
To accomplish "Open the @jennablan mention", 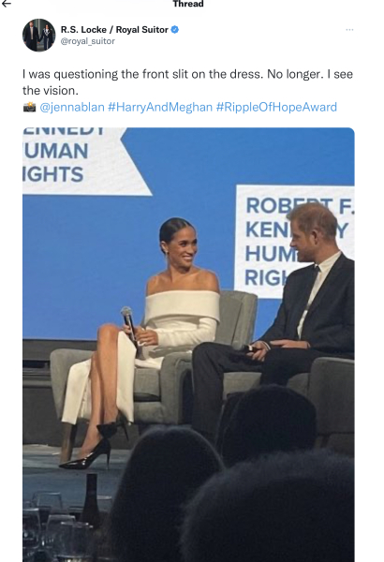I will pyautogui.click(x=72, y=107).
